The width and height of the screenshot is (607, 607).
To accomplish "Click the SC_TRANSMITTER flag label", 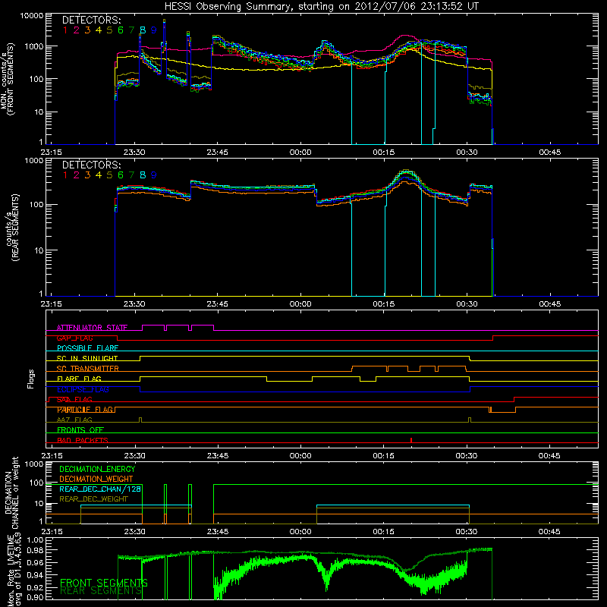I will click(x=88, y=369).
